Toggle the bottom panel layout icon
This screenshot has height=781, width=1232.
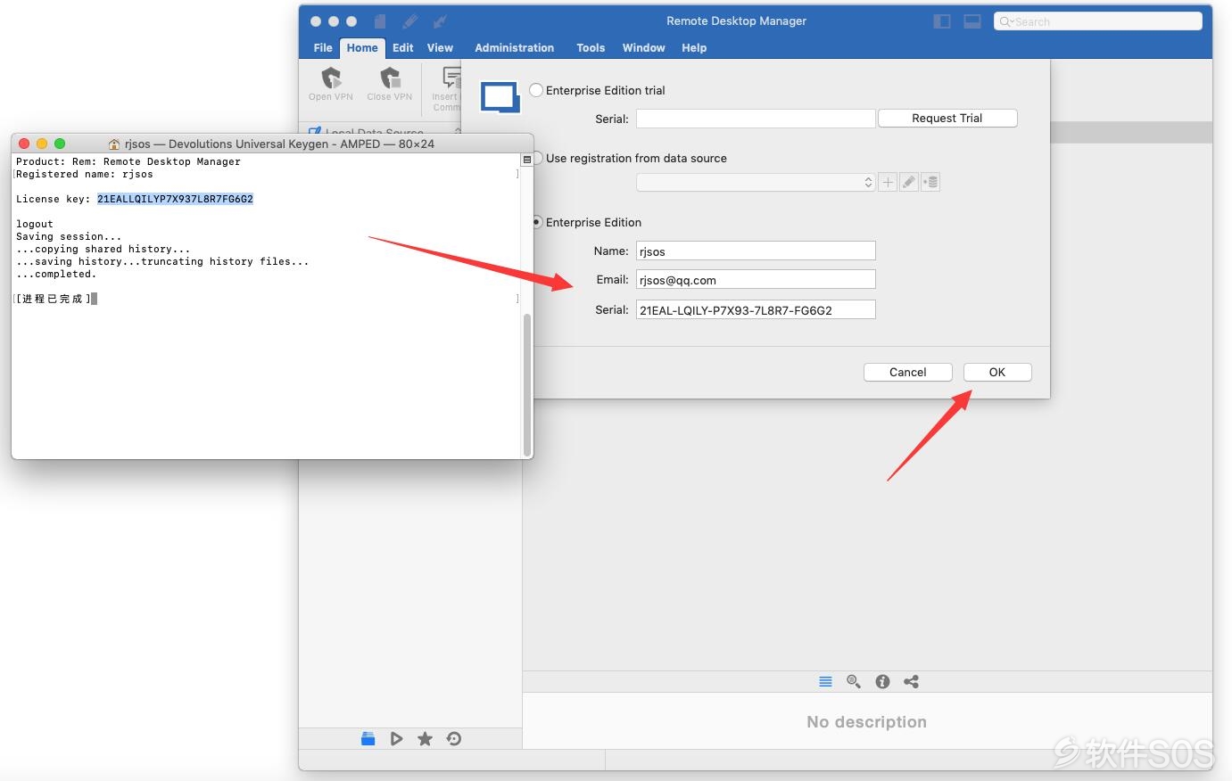(x=972, y=21)
